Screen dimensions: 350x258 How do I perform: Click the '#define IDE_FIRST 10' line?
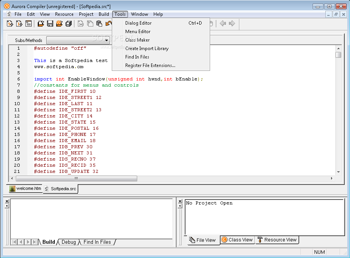(x=65, y=91)
